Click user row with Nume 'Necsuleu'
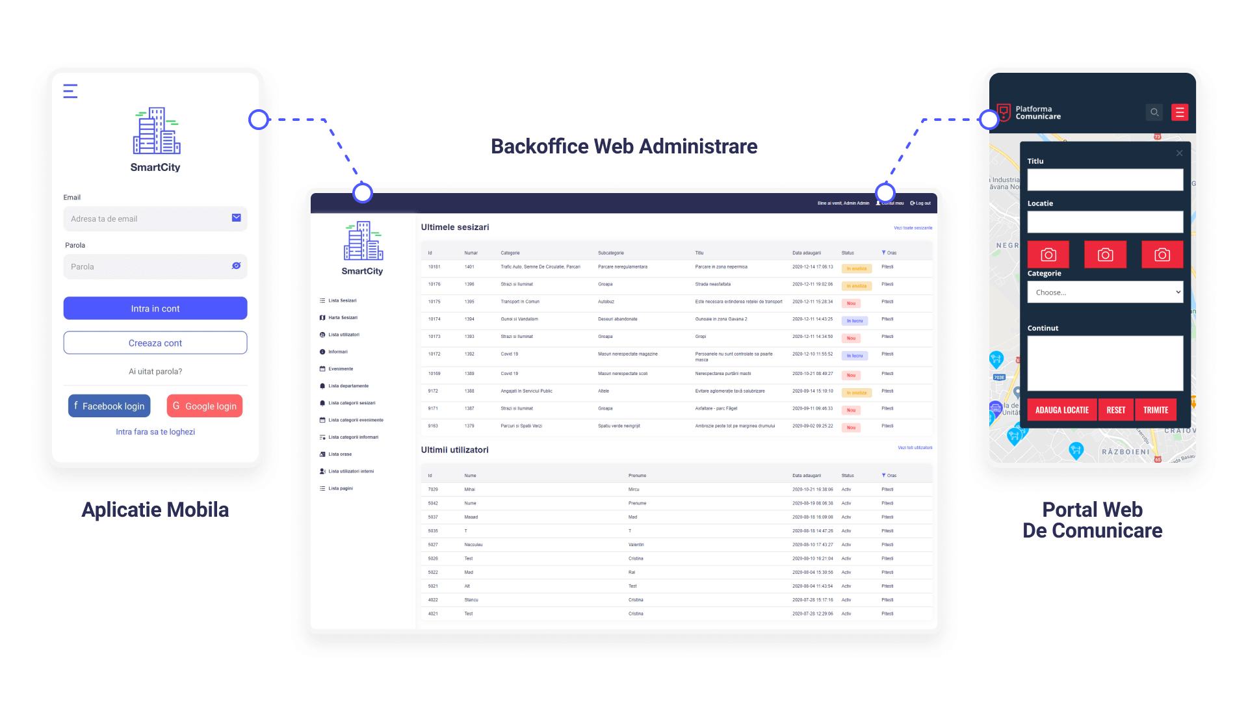Image resolution: width=1248 pixels, height=702 pixels. 676,545
